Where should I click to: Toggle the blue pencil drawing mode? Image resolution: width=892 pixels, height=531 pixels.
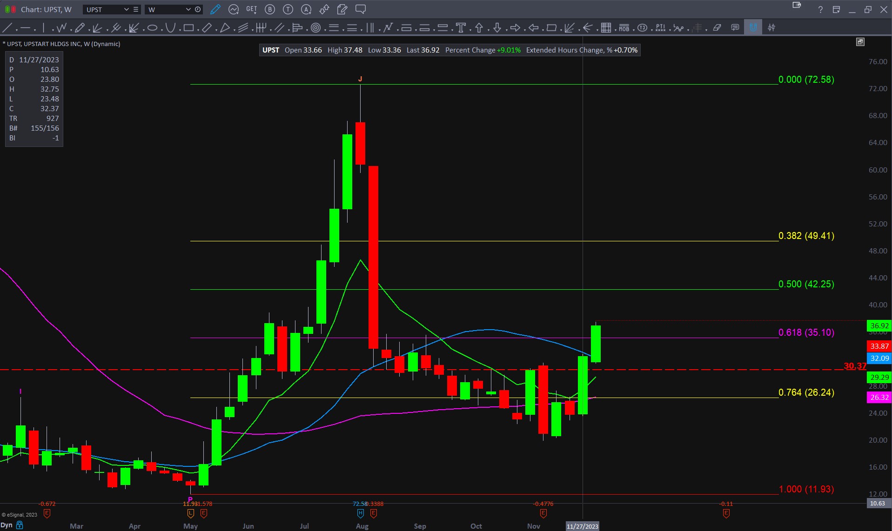click(x=215, y=9)
